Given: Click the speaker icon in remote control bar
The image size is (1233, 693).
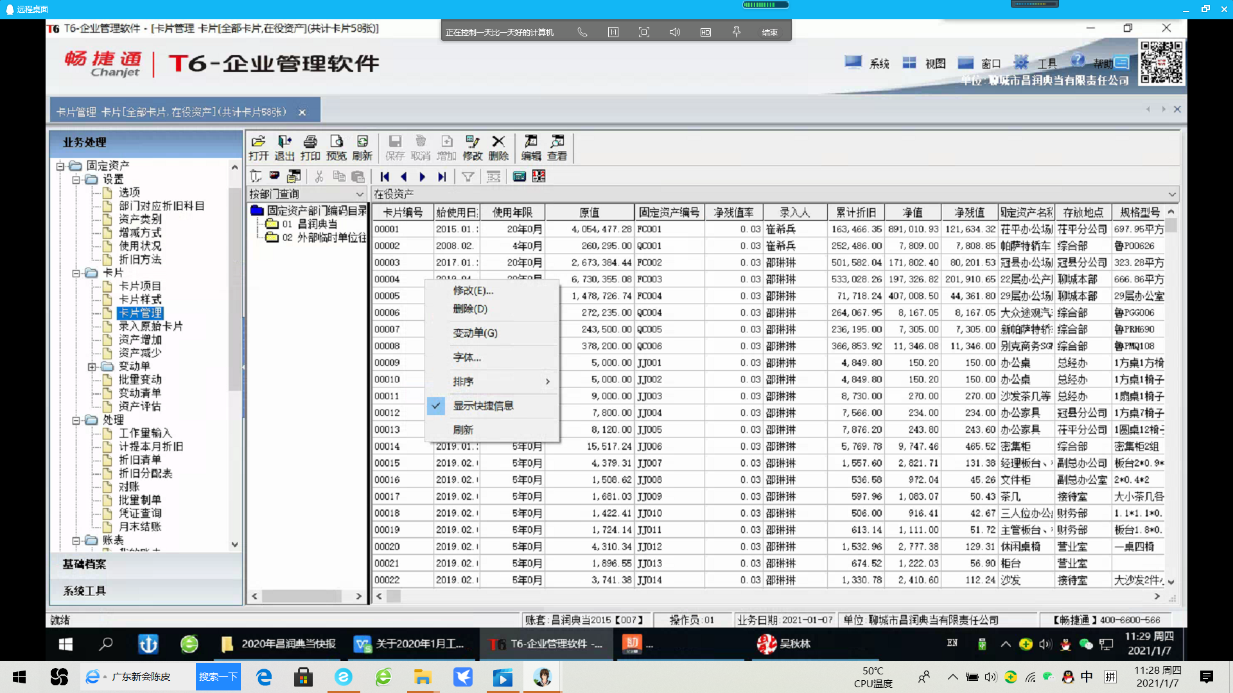Looking at the screenshot, I should (x=675, y=32).
